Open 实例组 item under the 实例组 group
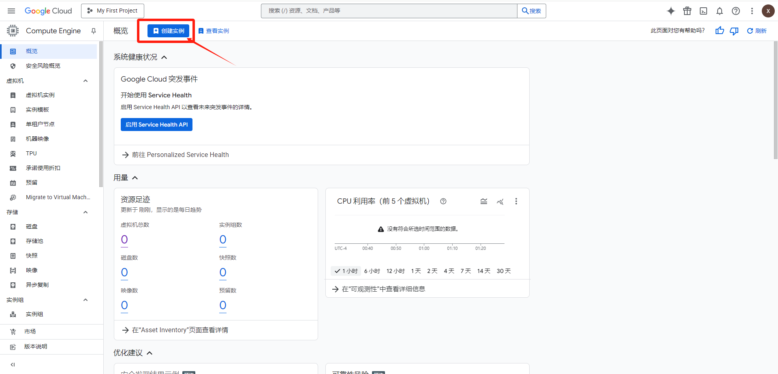Viewport: 778px width, 374px height. [49, 314]
